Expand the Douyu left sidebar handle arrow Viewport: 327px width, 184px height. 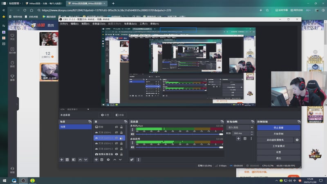[x=17, y=104]
